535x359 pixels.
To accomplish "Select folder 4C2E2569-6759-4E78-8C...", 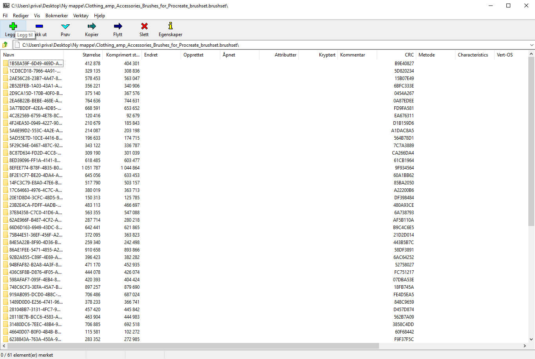I will point(36,116).
